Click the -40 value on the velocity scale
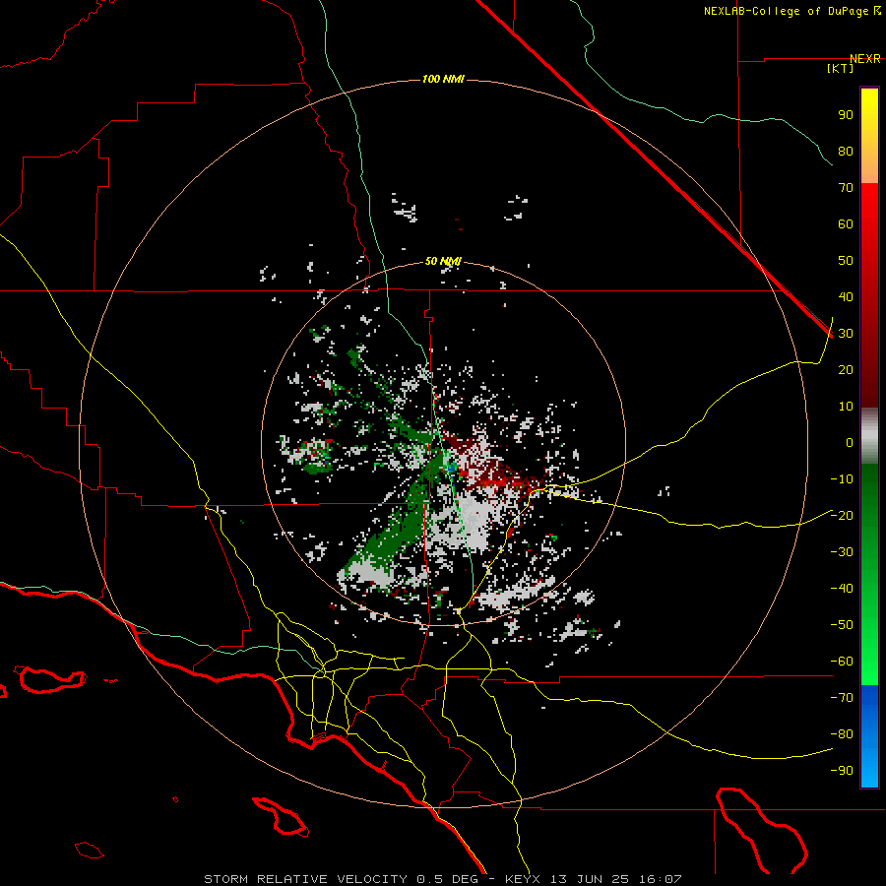The image size is (886, 886). 842,589
